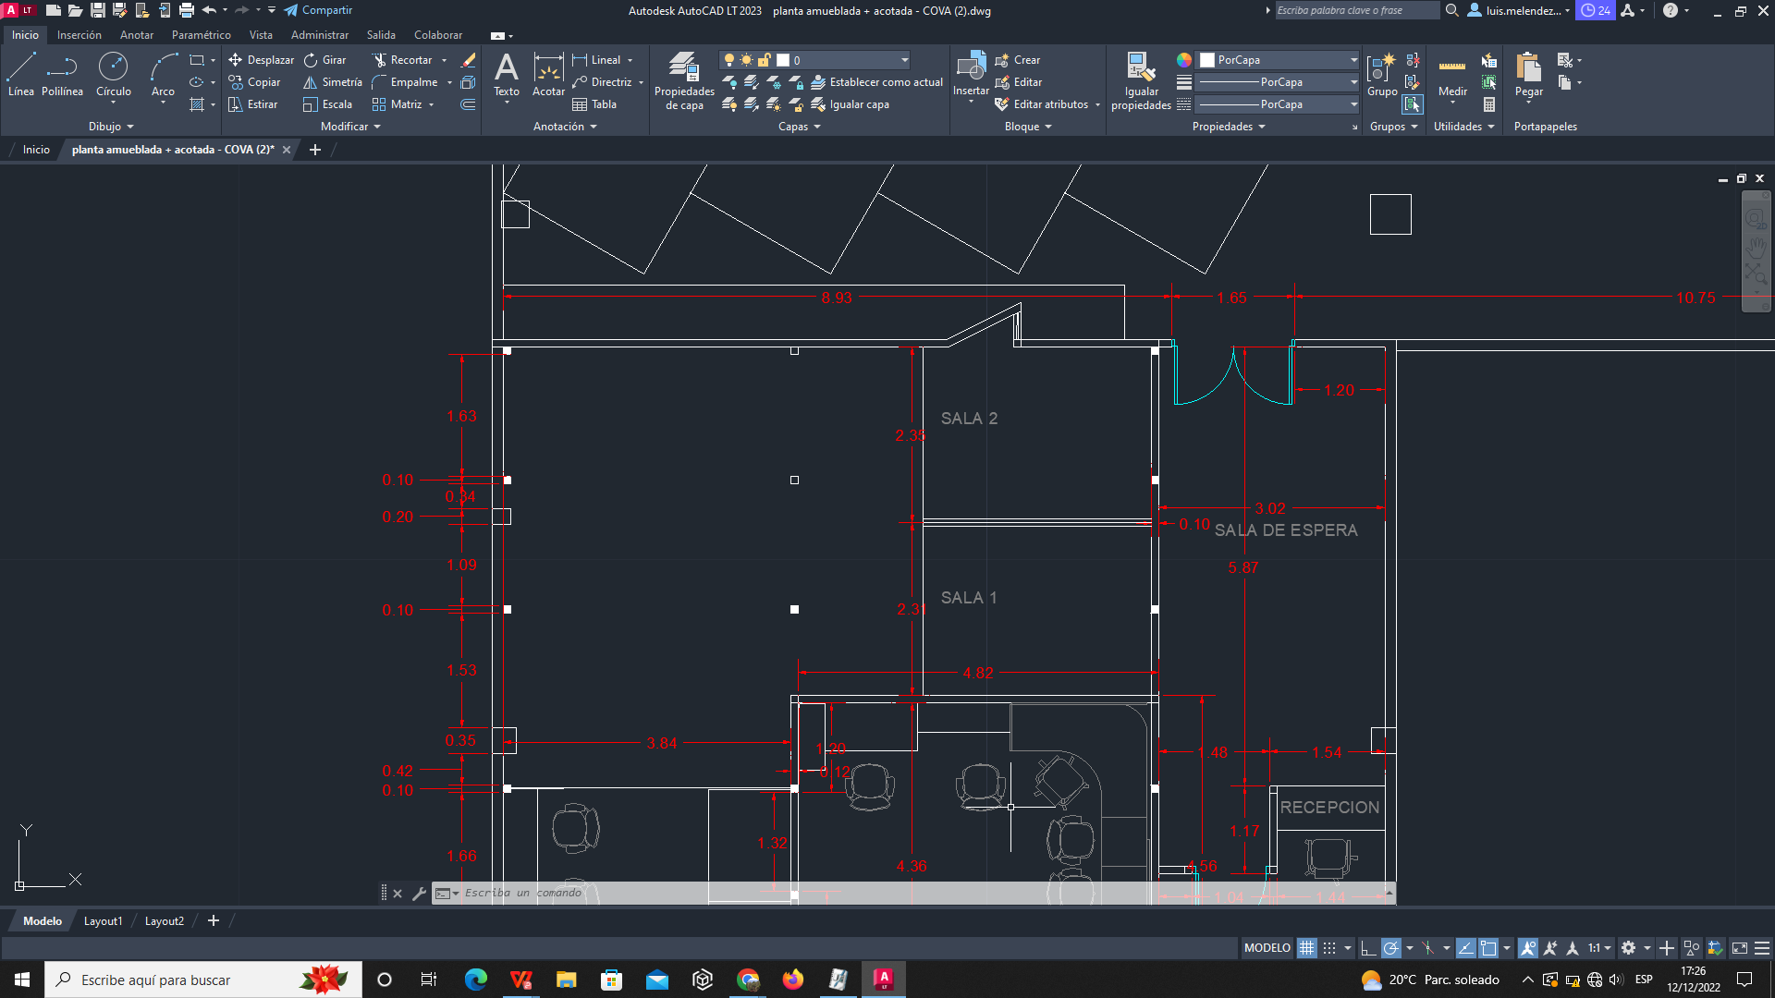
Task: Click Igualar propiedades tool
Action: pos(1141,81)
